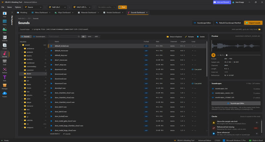Screen dimensions: 265x142
Task: Switch to the Menu Dashboard tab
Action: (40, 13)
